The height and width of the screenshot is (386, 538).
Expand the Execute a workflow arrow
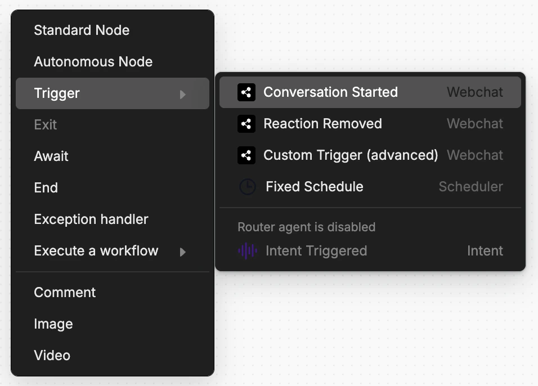tap(183, 252)
